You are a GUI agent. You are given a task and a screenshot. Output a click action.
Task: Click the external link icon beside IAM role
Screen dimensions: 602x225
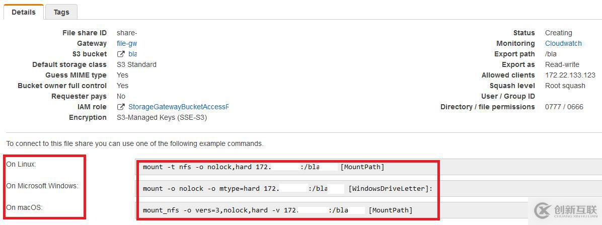point(121,107)
